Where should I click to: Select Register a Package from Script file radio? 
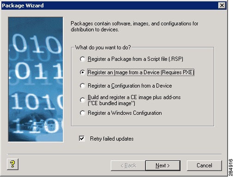click(83, 59)
